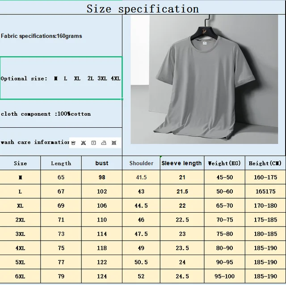Screen dimensions: 286x285
Task: Click the Shoulder column header
Action: click(141, 163)
